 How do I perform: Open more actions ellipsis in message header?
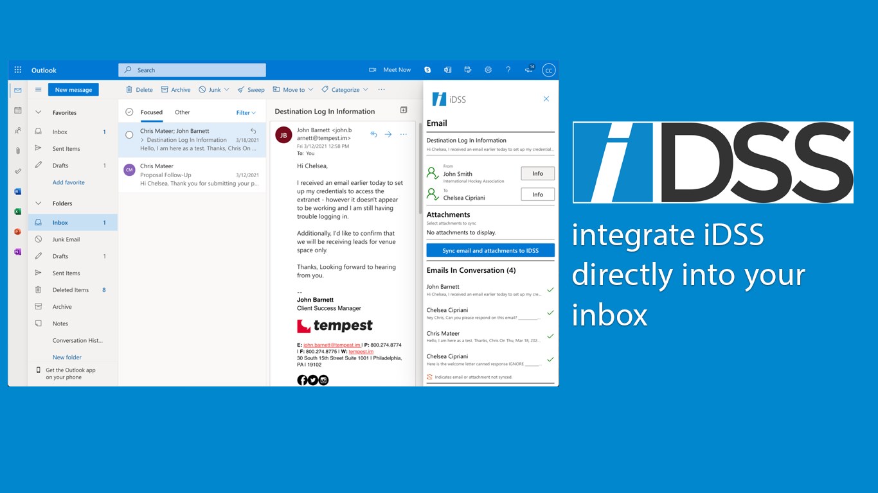click(x=404, y=134)
